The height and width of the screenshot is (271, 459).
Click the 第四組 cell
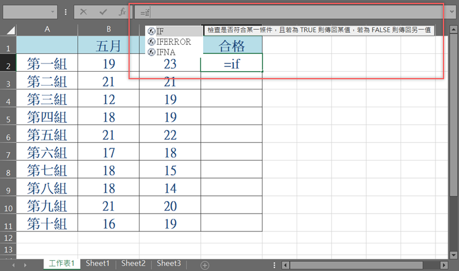[x=47, y=117]
